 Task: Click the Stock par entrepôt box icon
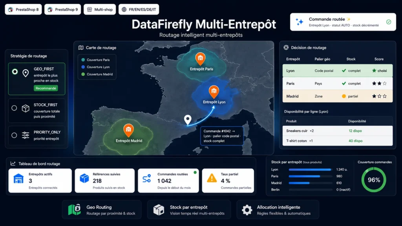point(159,210)
